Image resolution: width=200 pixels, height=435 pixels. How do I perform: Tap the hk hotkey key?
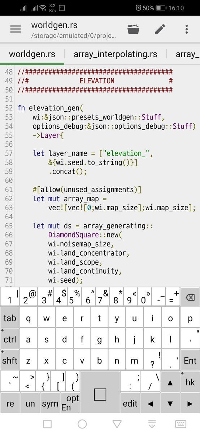pyautogui.click(x=190, y=381)
